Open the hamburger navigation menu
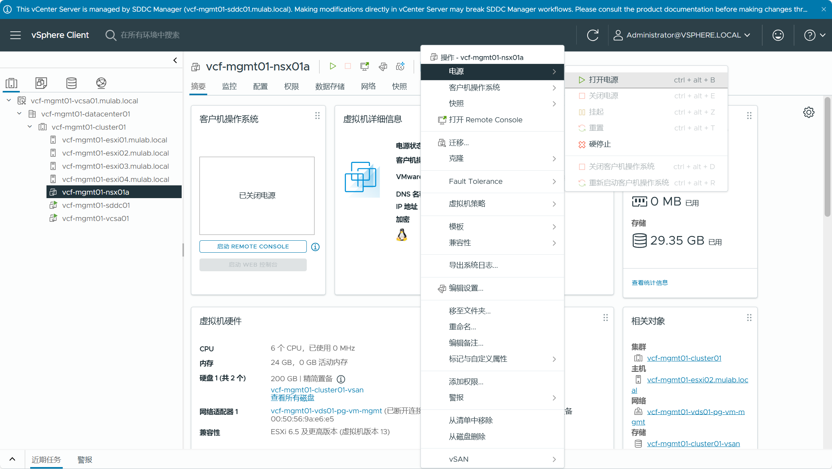 click(x=15, y=35)
